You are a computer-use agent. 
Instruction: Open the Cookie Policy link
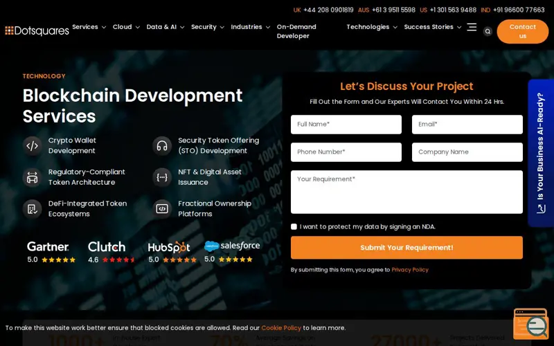(281, 328)
